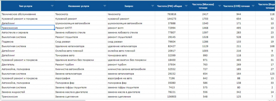Viewport: 276px width, 101px height.
Task: Select the Автостекла и зеркала cell
Action: coord(28,32)
